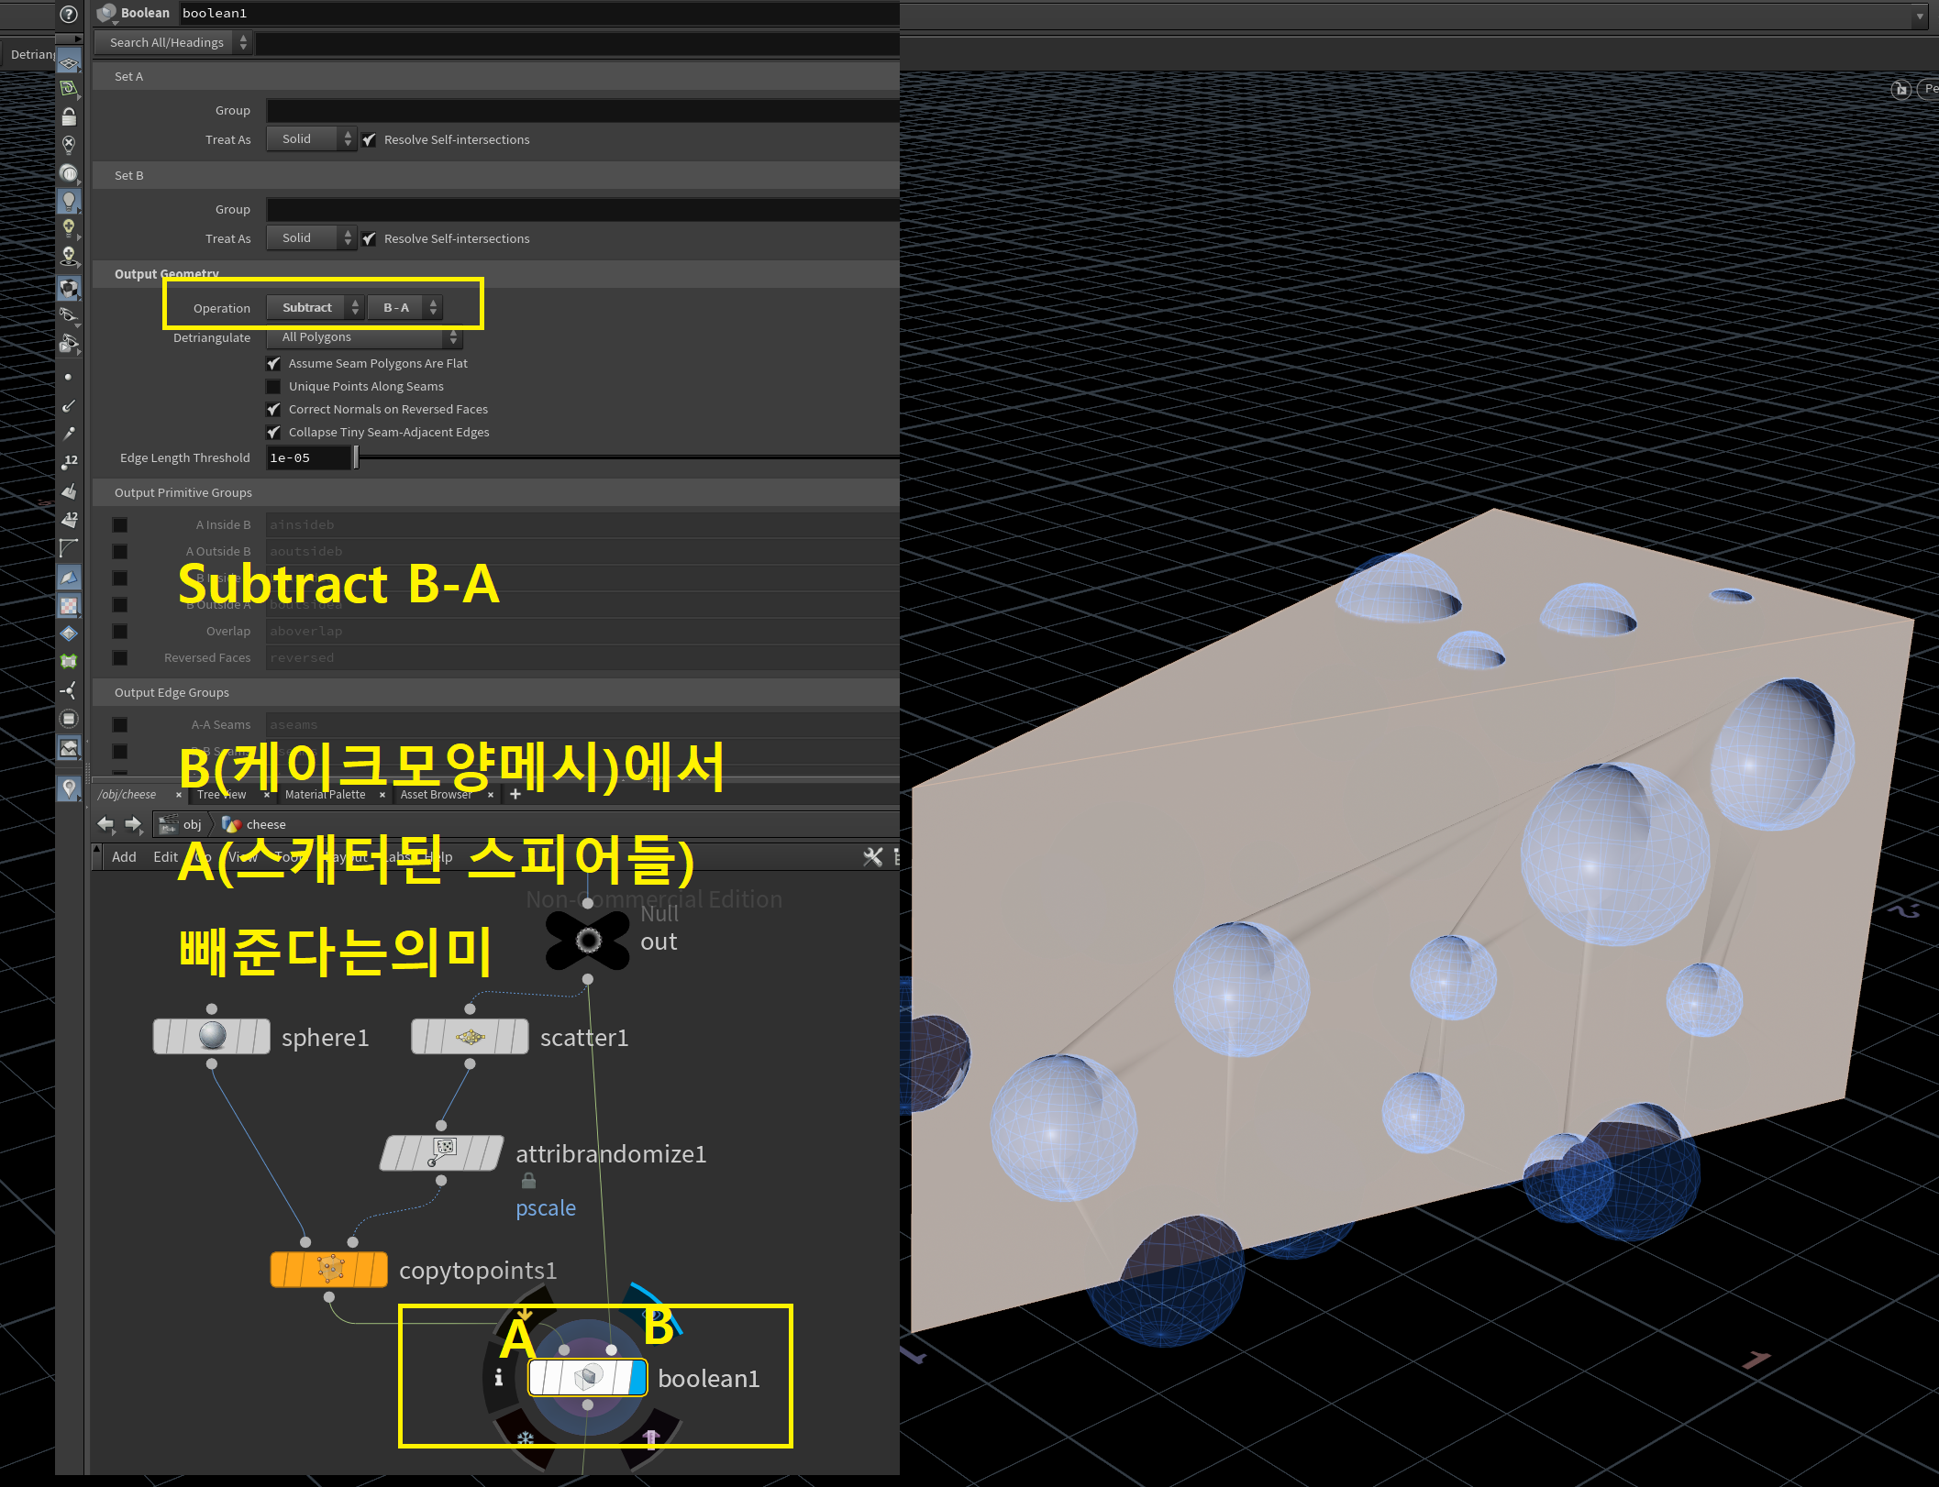Select the sphere1 node icon
Screen dimensions: 1939x1487
tap(212, 1036)
